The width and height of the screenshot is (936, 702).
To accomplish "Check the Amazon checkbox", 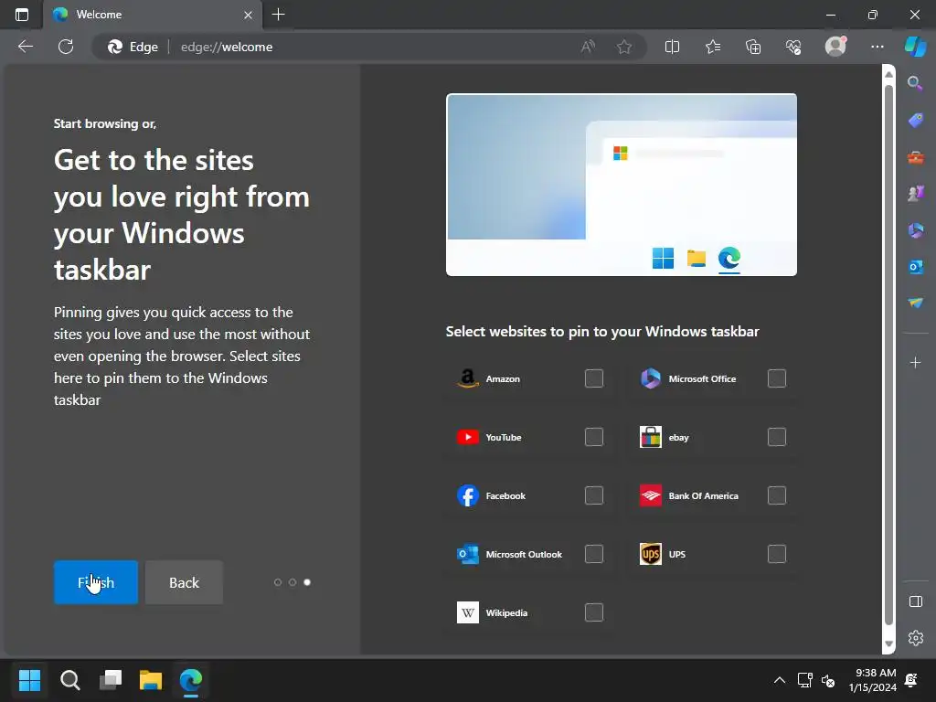I will (x=594, y=378).
